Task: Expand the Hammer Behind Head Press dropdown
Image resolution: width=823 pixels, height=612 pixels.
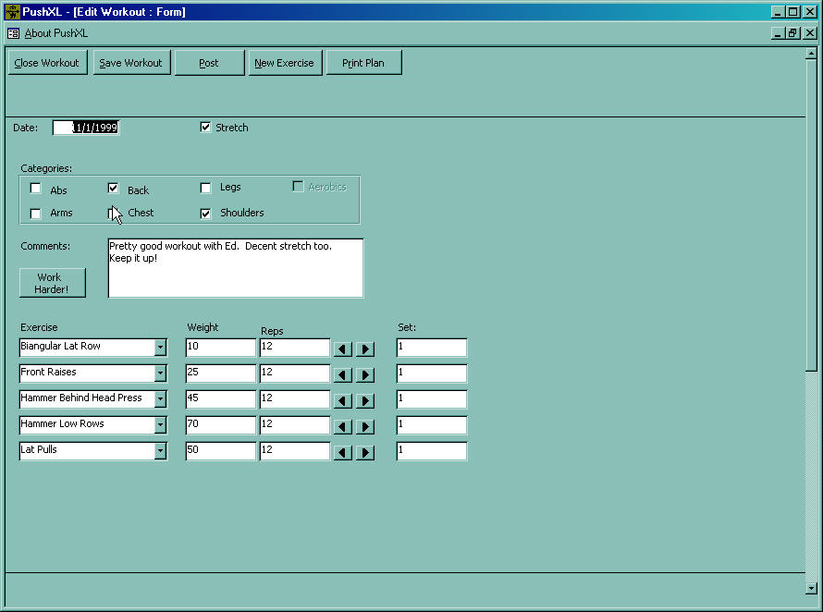Action: (160, 398)
